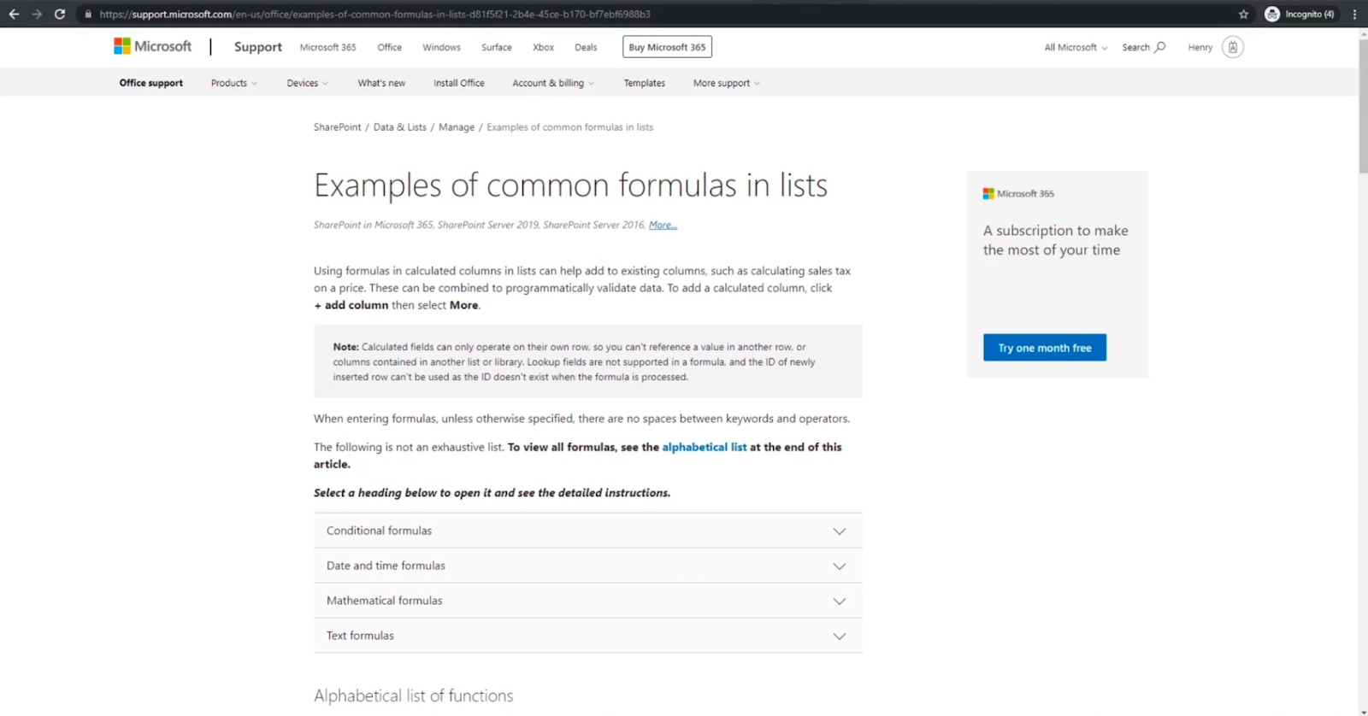The height and width of the screenshot is (716, 1368).
Task: Open Chrome three-dot menu
Action: (x=1354, y=14)
